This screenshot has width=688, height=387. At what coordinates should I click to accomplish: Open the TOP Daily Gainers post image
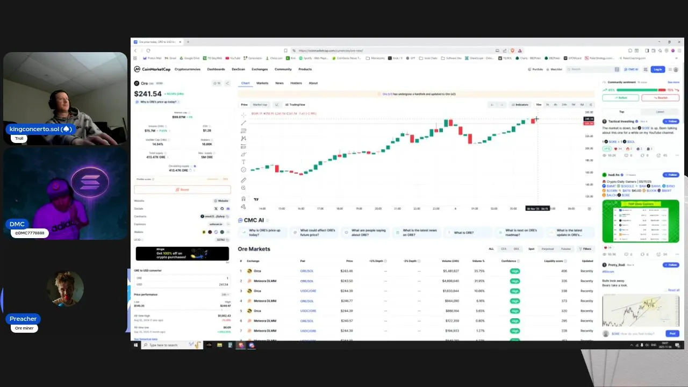(641, 221)
